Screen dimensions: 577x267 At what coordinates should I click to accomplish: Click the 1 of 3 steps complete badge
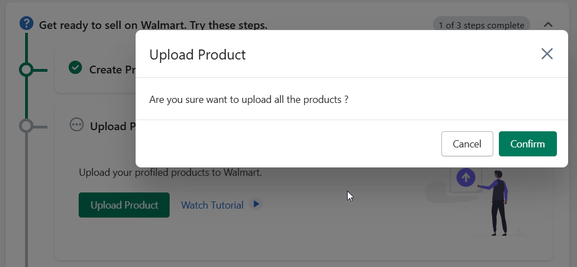pos(482,25)
